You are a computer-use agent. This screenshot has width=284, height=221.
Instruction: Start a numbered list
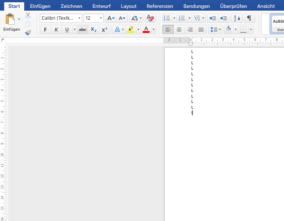[182, 18]
